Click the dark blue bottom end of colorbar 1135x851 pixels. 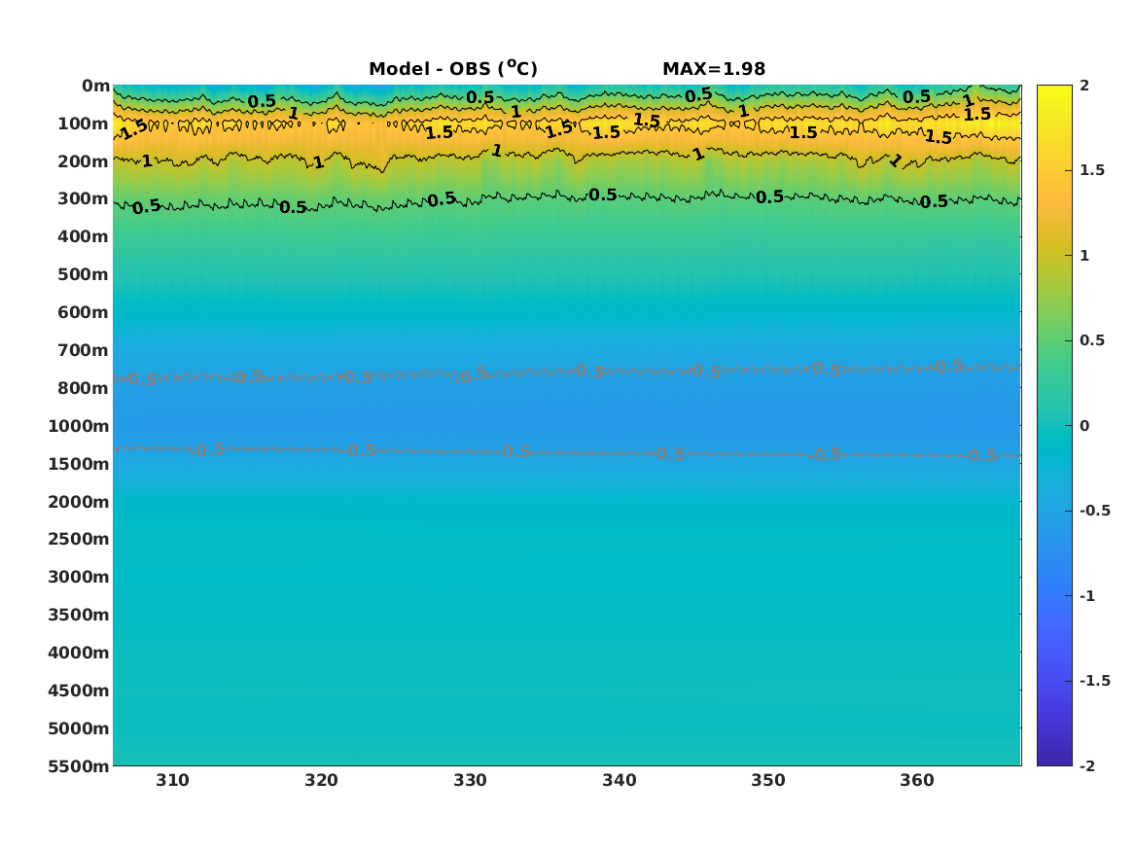1054,760
